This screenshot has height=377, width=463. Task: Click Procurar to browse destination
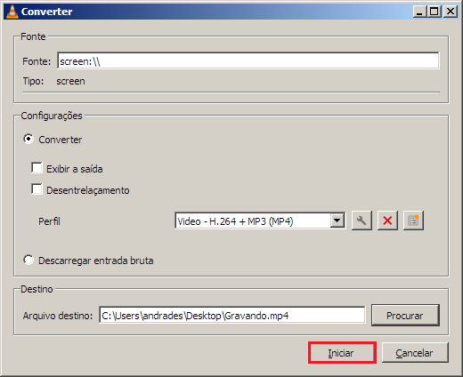[x=405, y=316]
